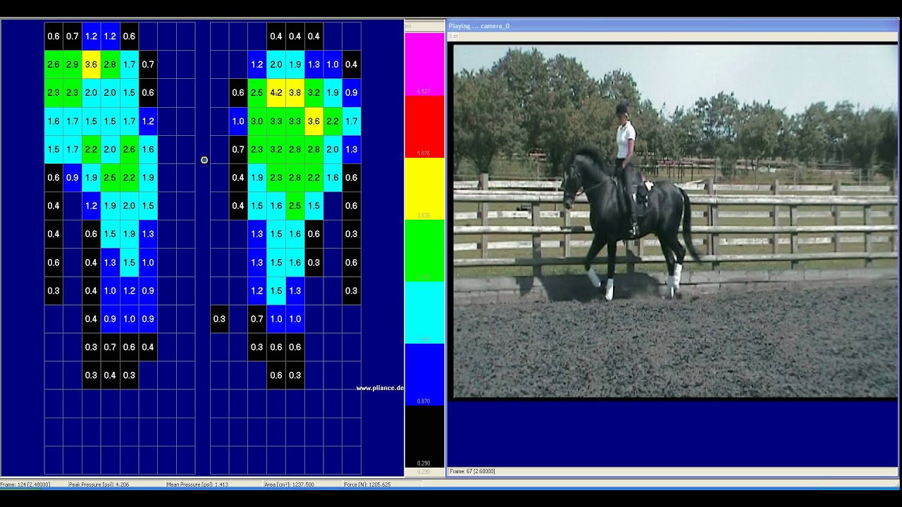The image size is (902, 507).
Task: Click the horse video frame in camera window
Action: (x=675, y=223)
